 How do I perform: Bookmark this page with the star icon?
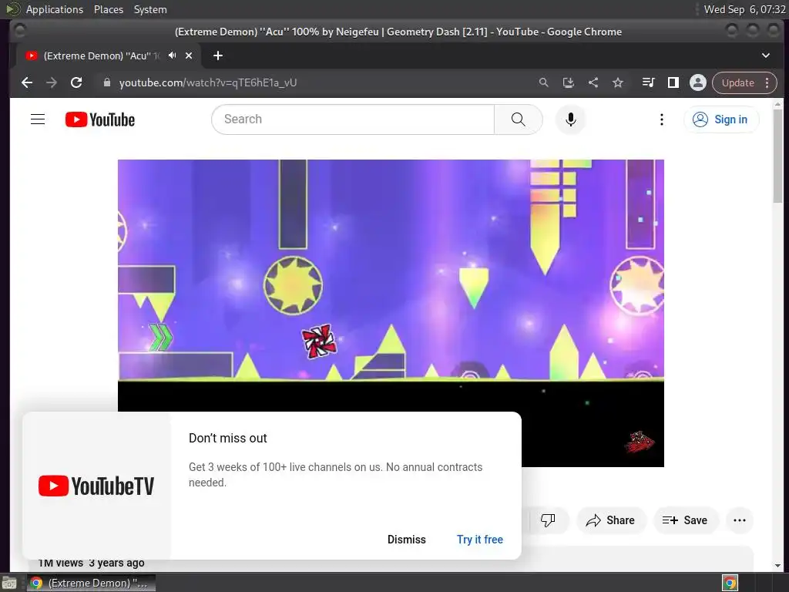(618, 82)
